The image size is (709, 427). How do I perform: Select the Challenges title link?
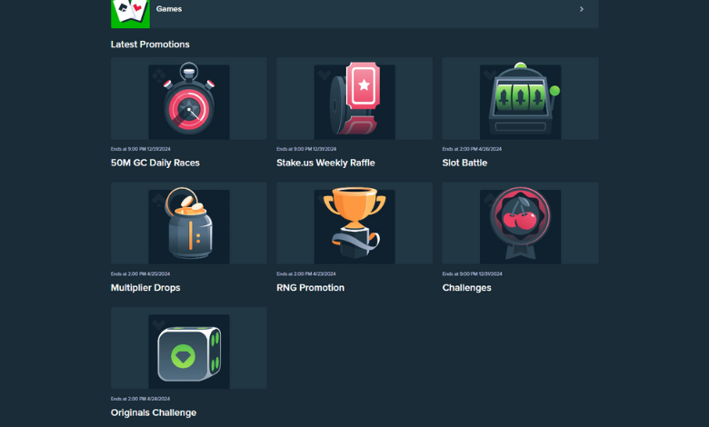466,288
